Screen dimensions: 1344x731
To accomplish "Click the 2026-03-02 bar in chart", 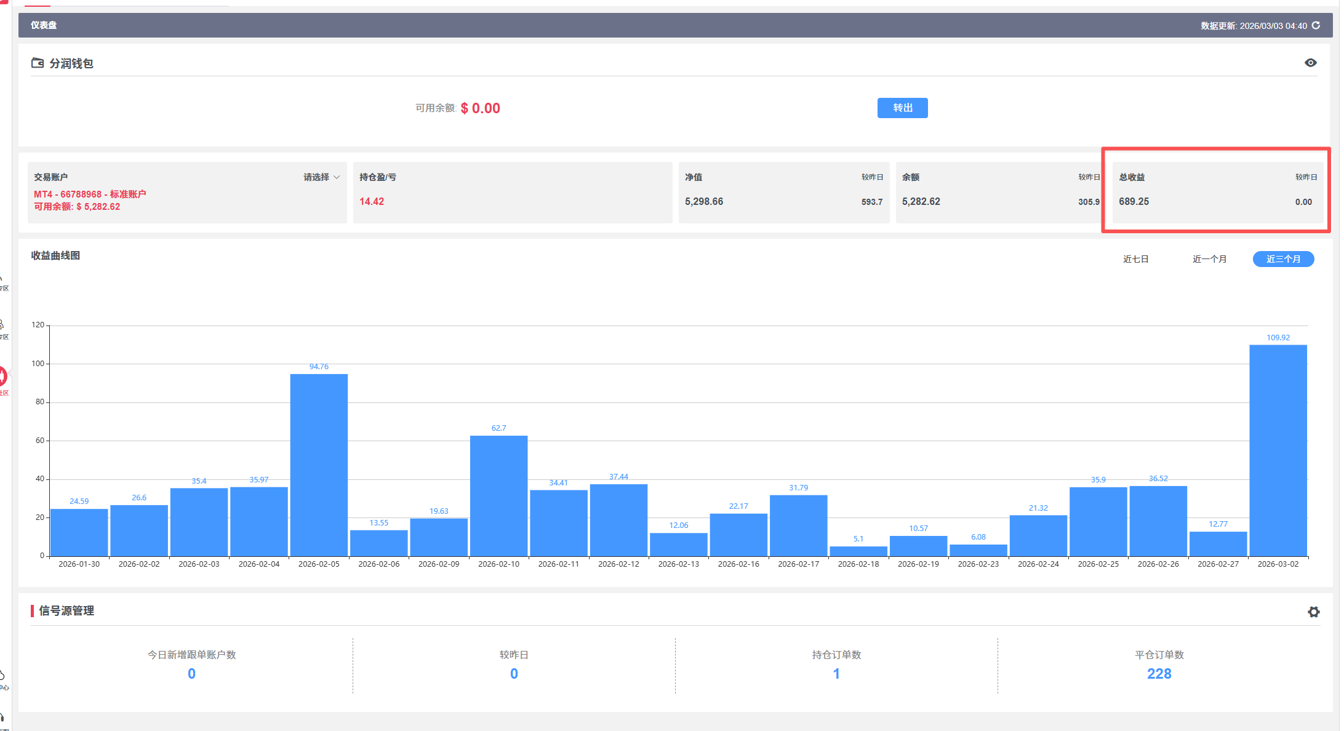I will (x=1278, y=450).
